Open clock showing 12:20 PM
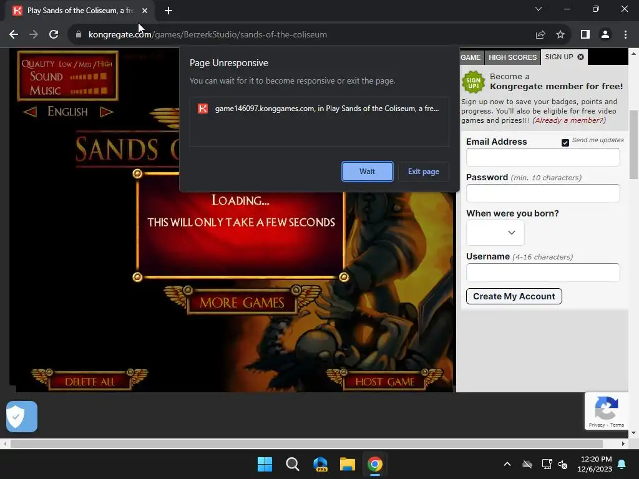The width and height of the screenshot is (639, 479). tap(595, 464)
